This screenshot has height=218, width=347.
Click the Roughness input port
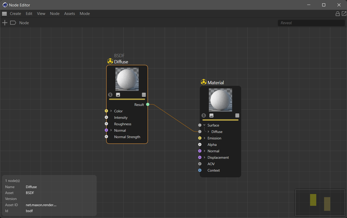[x=106, y=124]
